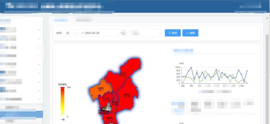This screenshot has width=270, height=124.
Task: Expand the topmost collapsible sidebar menu chevron
Action: pyautogui.click(x=39, y=30)
